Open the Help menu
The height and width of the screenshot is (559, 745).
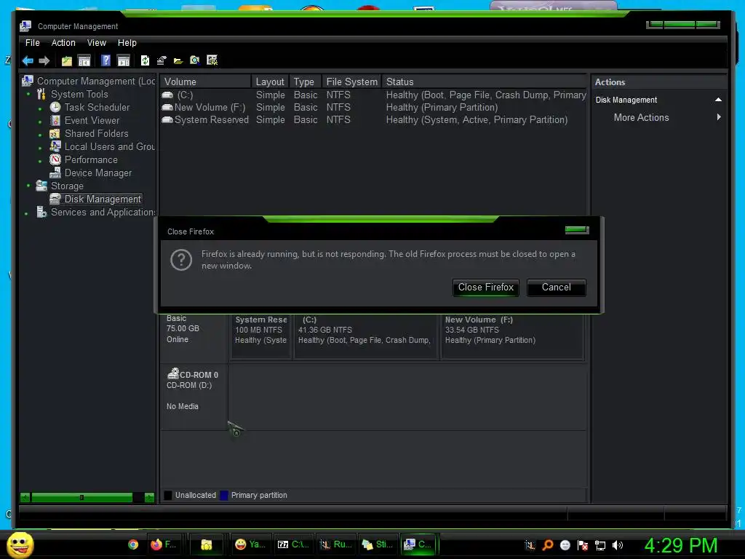click(127, 43)
